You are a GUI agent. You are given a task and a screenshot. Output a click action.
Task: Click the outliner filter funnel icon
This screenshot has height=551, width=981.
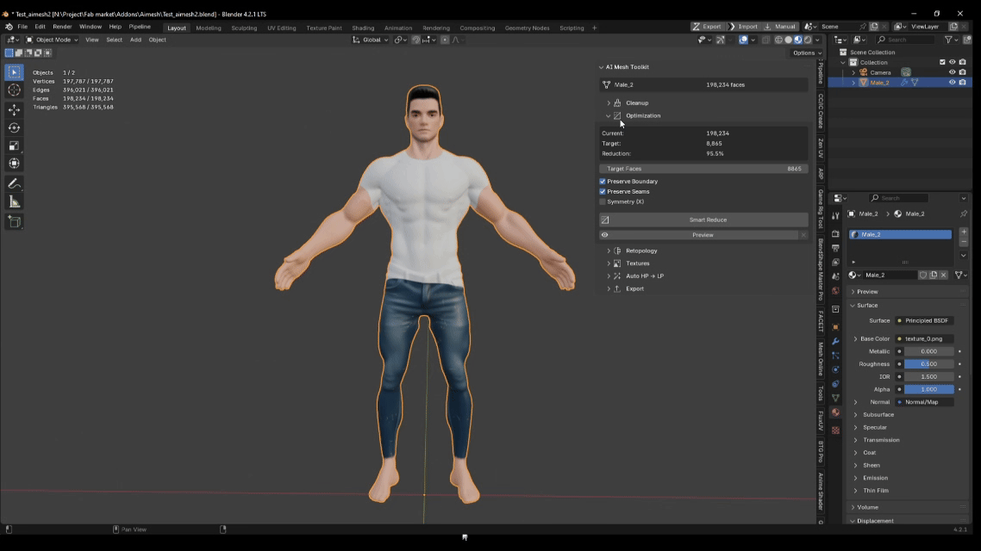coord(948,40)
